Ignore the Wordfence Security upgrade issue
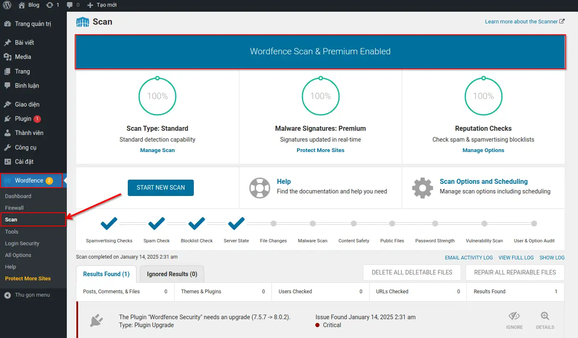The image size is (578, 338). coord(514,320)
